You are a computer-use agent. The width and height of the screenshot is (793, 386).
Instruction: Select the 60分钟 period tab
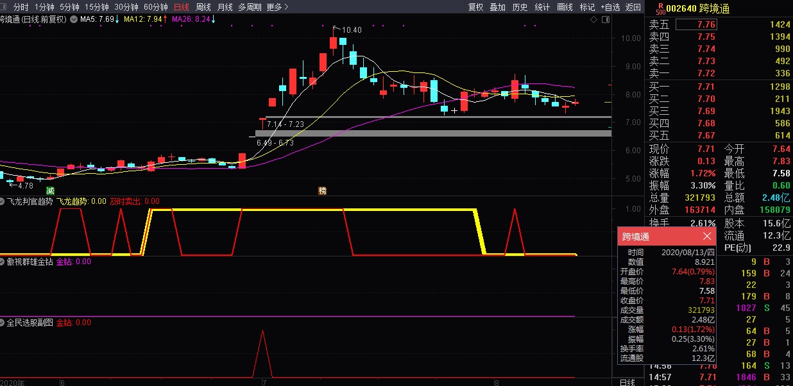click(156, 7)
